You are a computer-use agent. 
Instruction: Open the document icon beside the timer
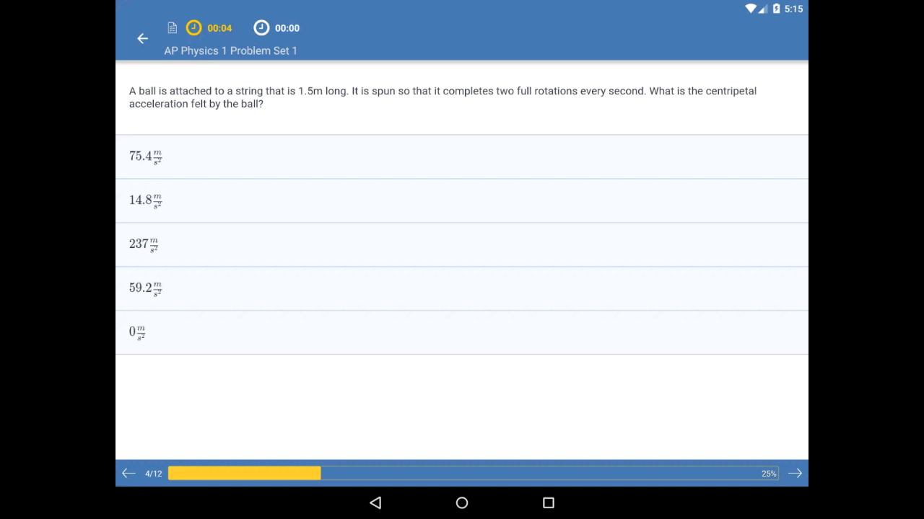tap(172, 28)
